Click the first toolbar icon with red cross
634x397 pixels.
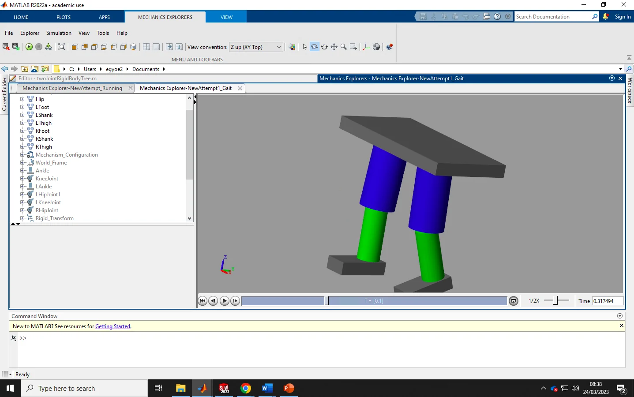[x=6, y=47]
